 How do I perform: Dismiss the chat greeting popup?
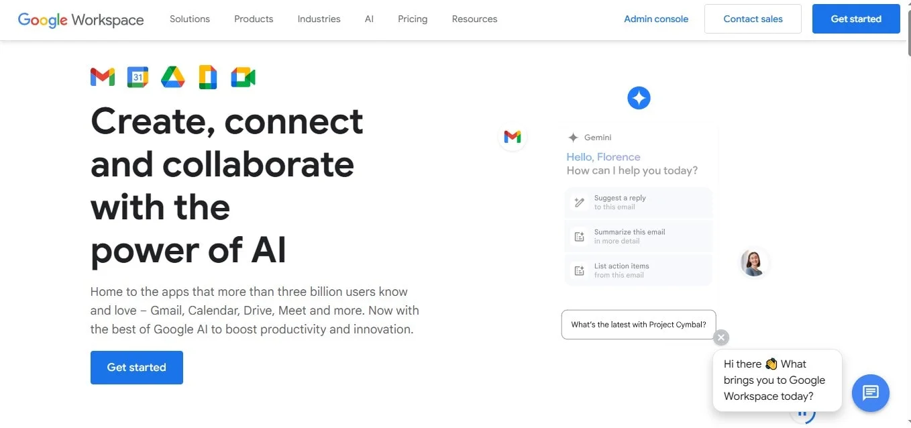point(720,337)
